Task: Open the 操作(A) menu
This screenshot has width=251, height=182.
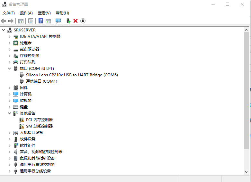Action: pyautogui.click(x=26, y=13)
